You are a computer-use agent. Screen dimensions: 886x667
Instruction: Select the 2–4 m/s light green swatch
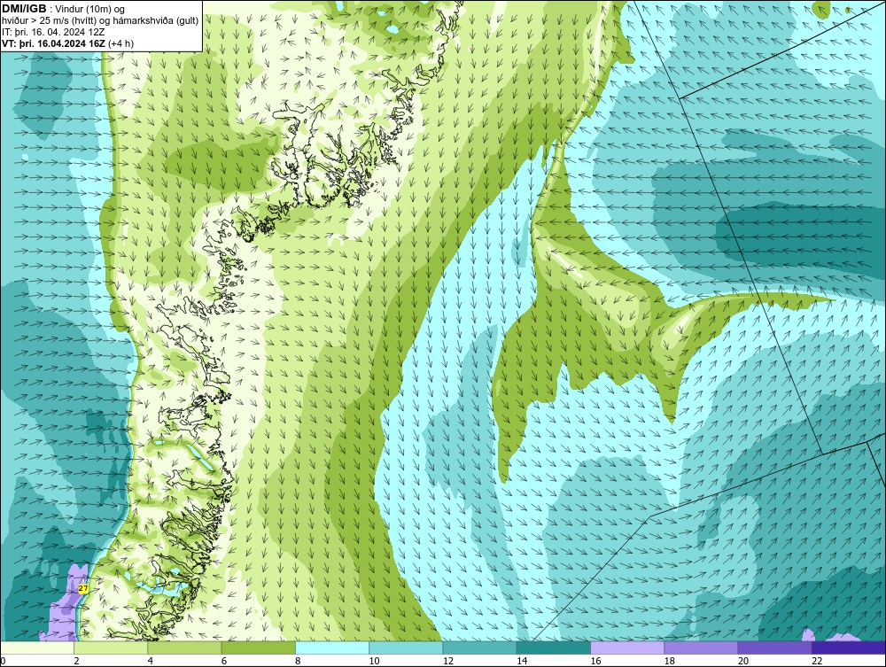(111, 648)
